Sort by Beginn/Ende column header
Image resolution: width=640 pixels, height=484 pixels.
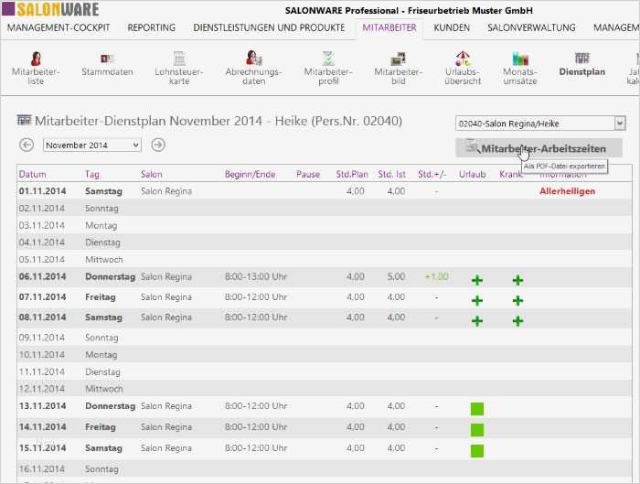(250, 175)
